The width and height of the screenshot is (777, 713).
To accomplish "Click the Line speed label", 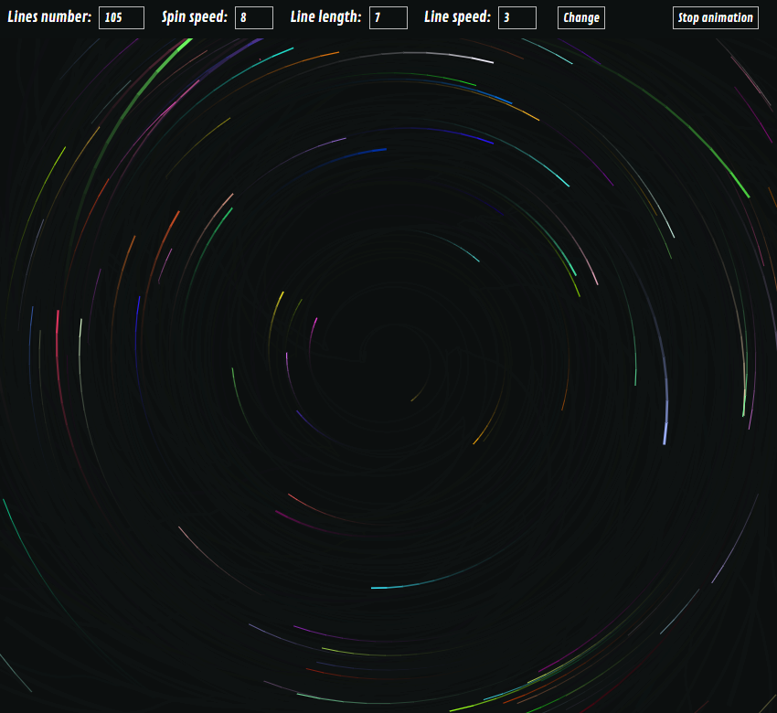I will pos(459,16).
